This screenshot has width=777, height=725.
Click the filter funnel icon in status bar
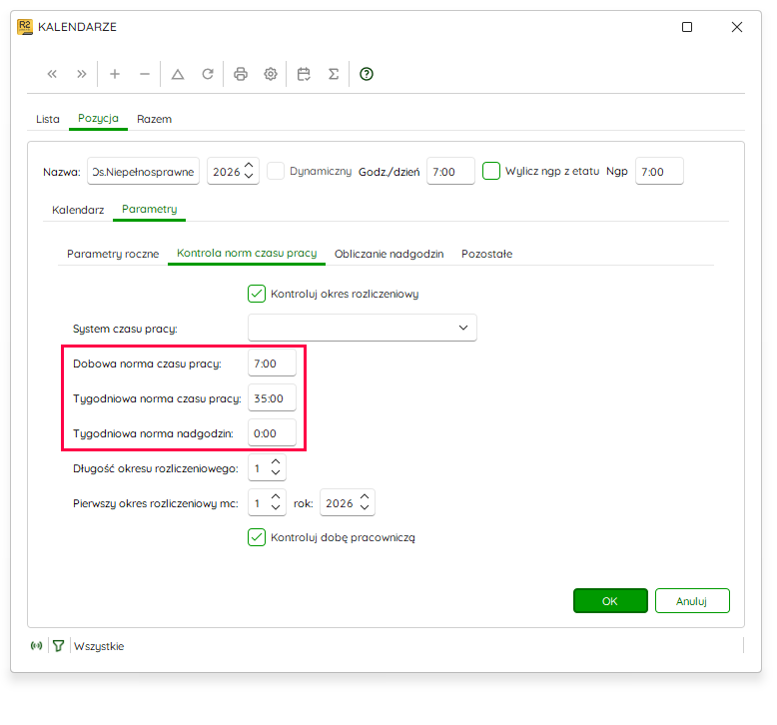tap(59, 646)
